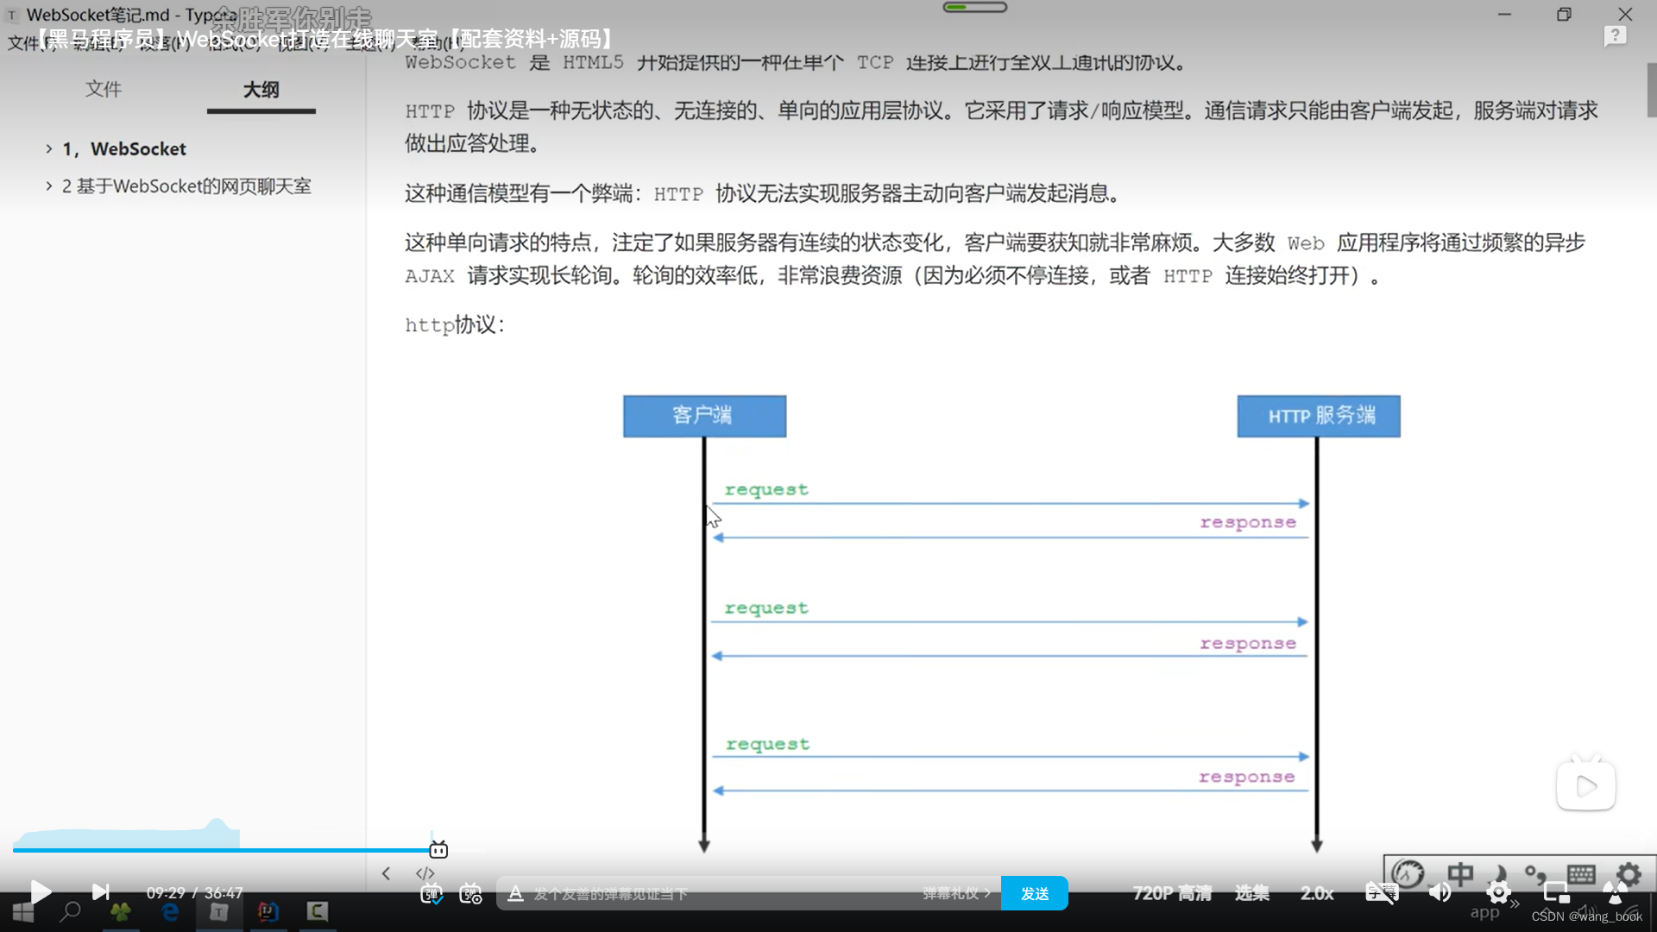
Task: Click the night mode moon icon
Action: 1498,871
